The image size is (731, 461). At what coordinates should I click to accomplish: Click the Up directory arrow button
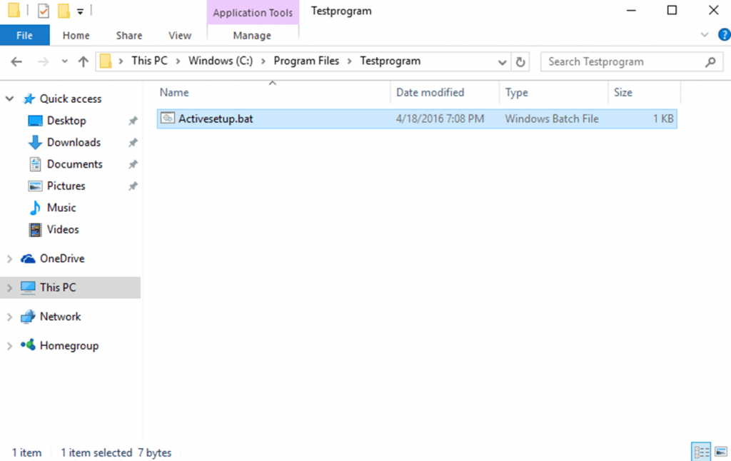click(83, 62)
